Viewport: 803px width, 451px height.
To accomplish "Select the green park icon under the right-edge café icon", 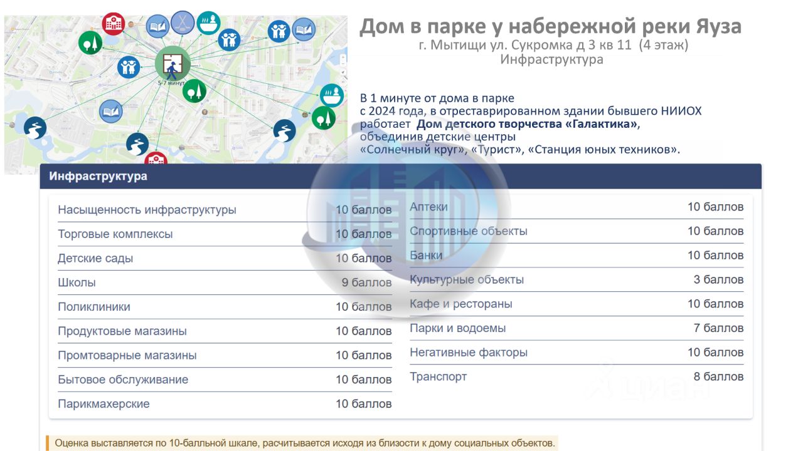I will tap(324, 118).
